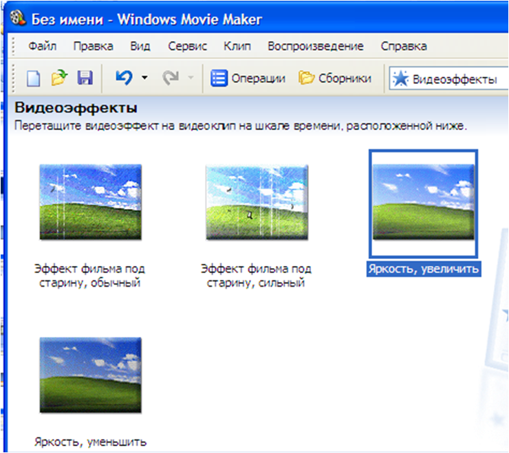Open the Вид menu
This screenshot has height=453, width=509.
click(140, 46)
